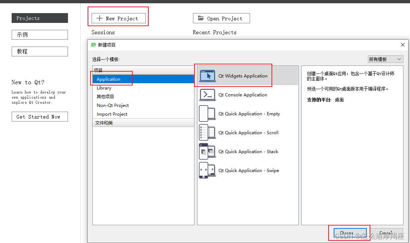The image size is (410, 243).
Task: Select the Qt Console Application terminal icon
Action: [x=208, y=95]
